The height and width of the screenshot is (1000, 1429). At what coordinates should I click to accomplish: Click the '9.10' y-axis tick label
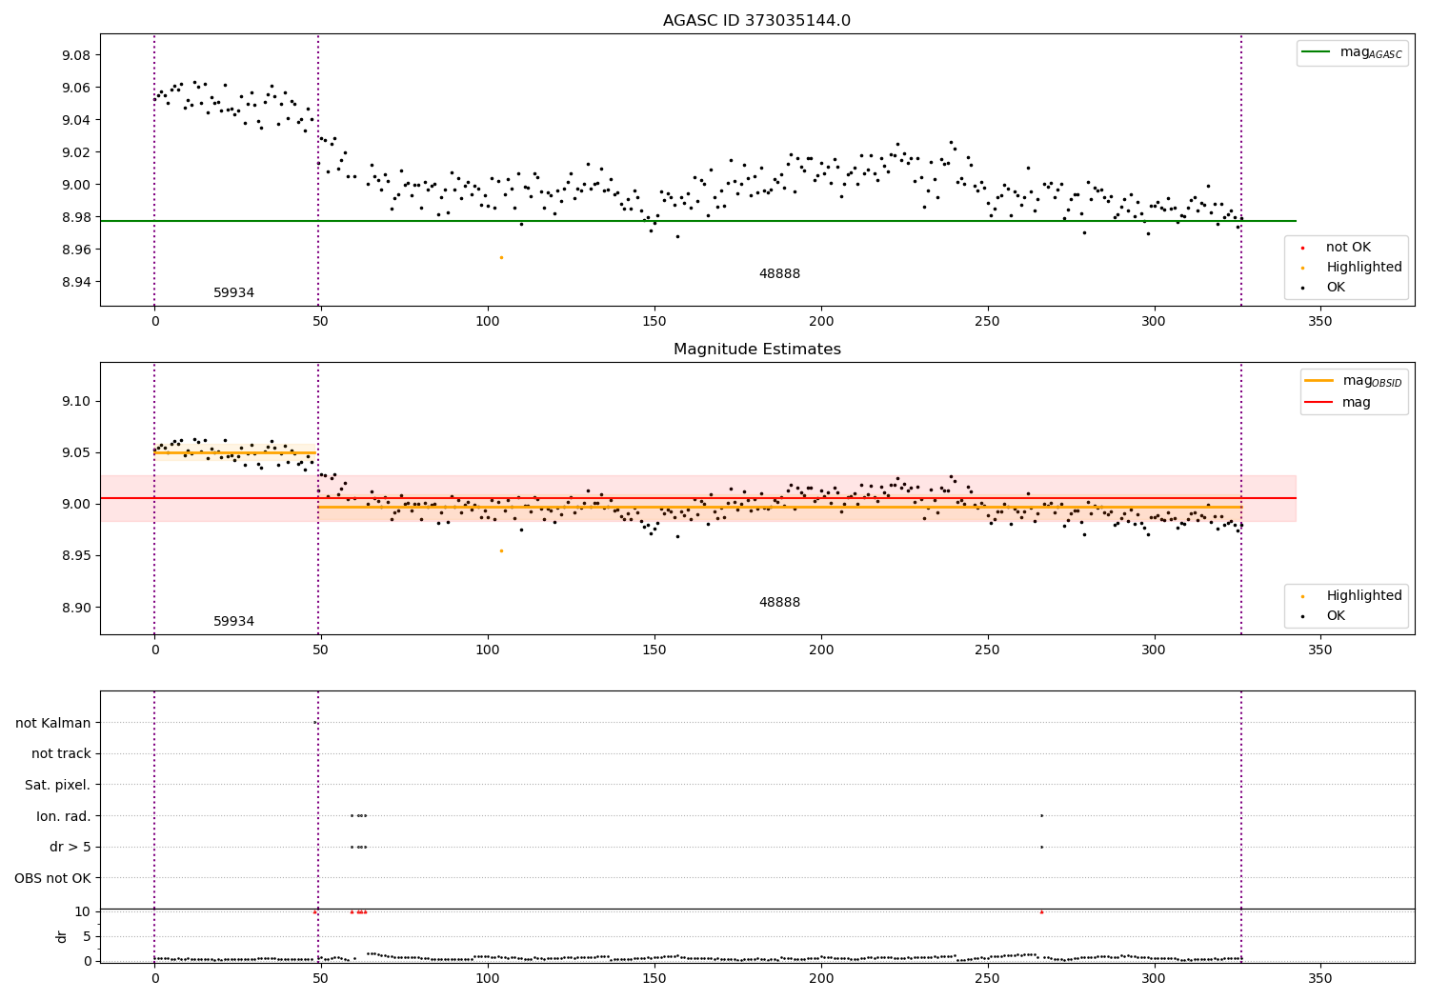(x=75, y=402)
